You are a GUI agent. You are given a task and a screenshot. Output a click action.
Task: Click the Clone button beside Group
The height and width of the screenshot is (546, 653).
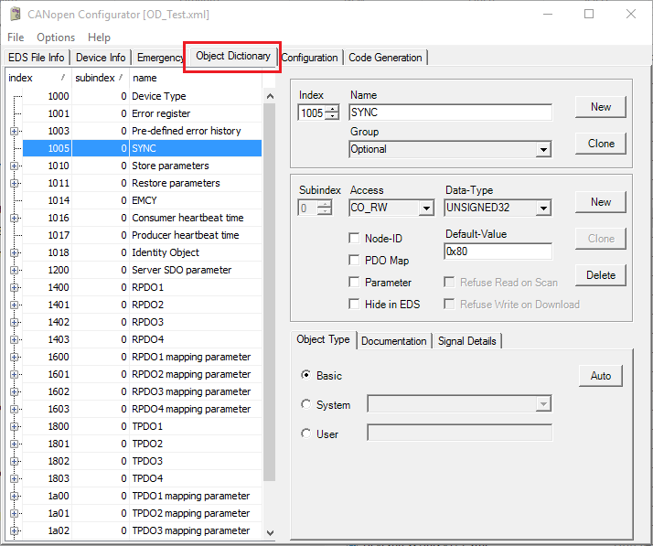601,144
